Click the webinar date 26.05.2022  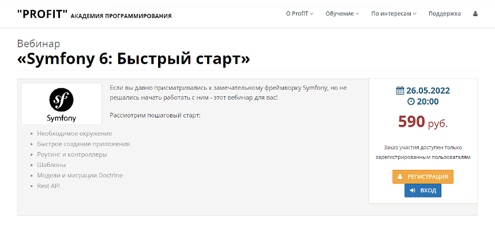click(427, 91)
